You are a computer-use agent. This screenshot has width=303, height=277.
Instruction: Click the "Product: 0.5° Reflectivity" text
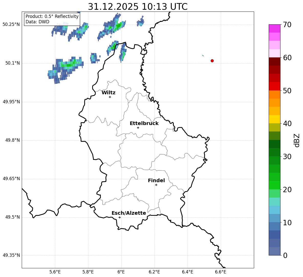[52, 16]
